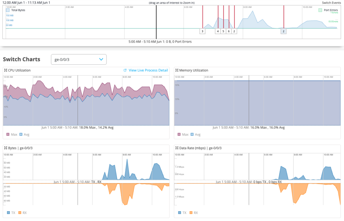Viewport: 344px width, 221px height.
Task: Toggle Avg series in CPU Utilization legend
Action: pyautogui.click(x=24, y=134)
